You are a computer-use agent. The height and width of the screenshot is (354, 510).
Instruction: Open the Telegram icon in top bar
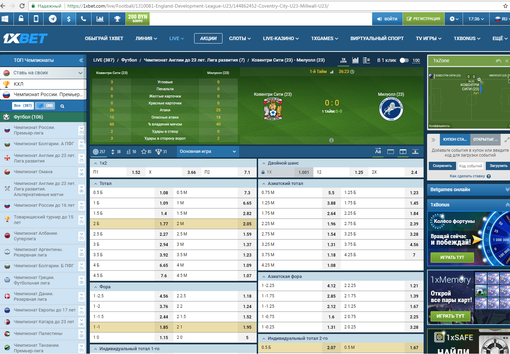pos(53,19)
